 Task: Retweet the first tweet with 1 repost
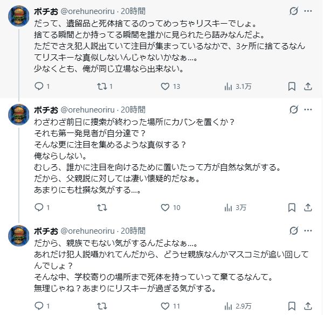tap(101, 86)
